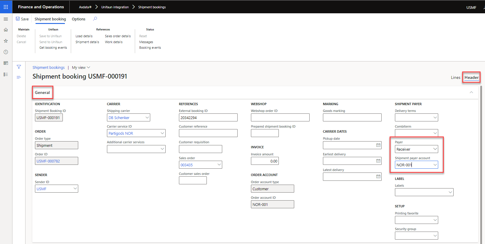Open Shipping carrier dropdown DB Schenker
Image resolution: width=485 pixels, height=244 pixels.
pos(147,118)
